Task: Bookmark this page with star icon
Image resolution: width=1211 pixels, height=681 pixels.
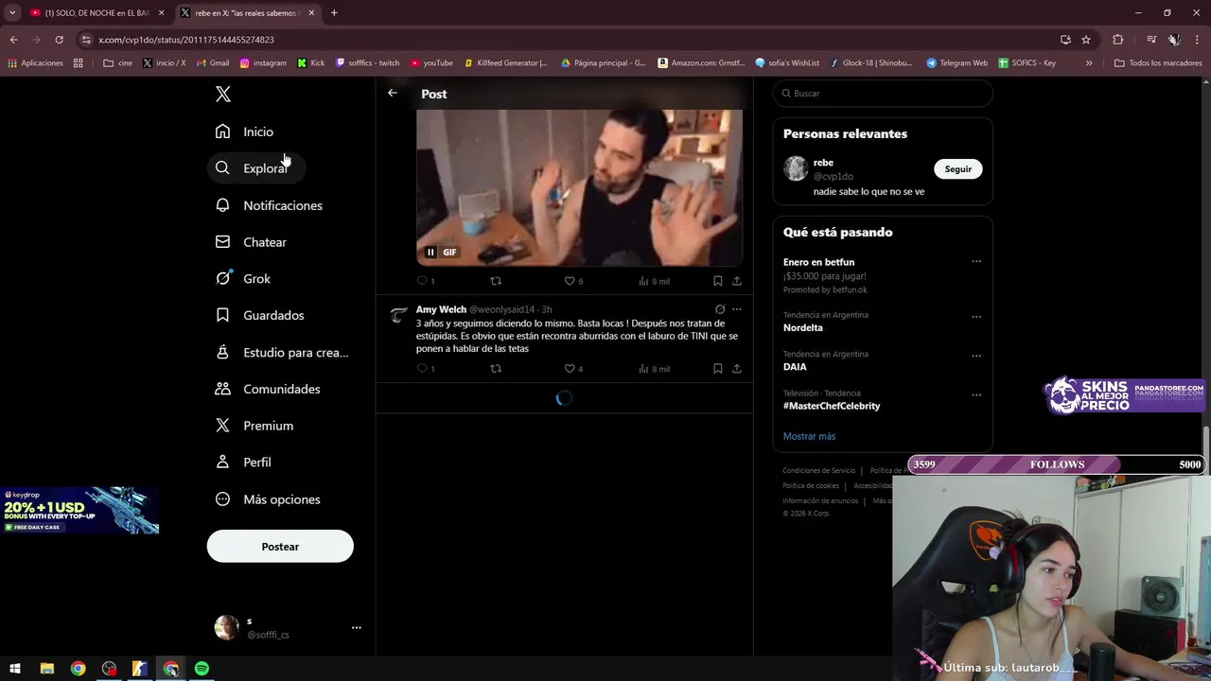Action: (1086, 40)
